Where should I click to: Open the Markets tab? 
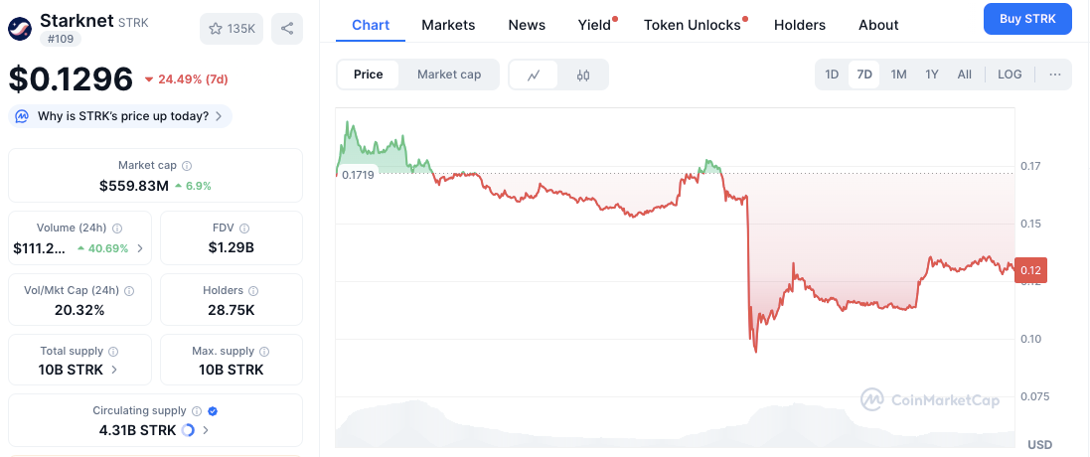point(448,25)
